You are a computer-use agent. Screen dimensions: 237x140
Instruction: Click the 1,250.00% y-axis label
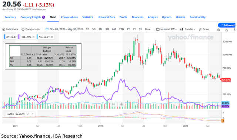coord(227,42)
